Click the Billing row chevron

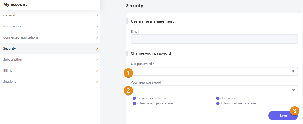(x=97, y=71)
